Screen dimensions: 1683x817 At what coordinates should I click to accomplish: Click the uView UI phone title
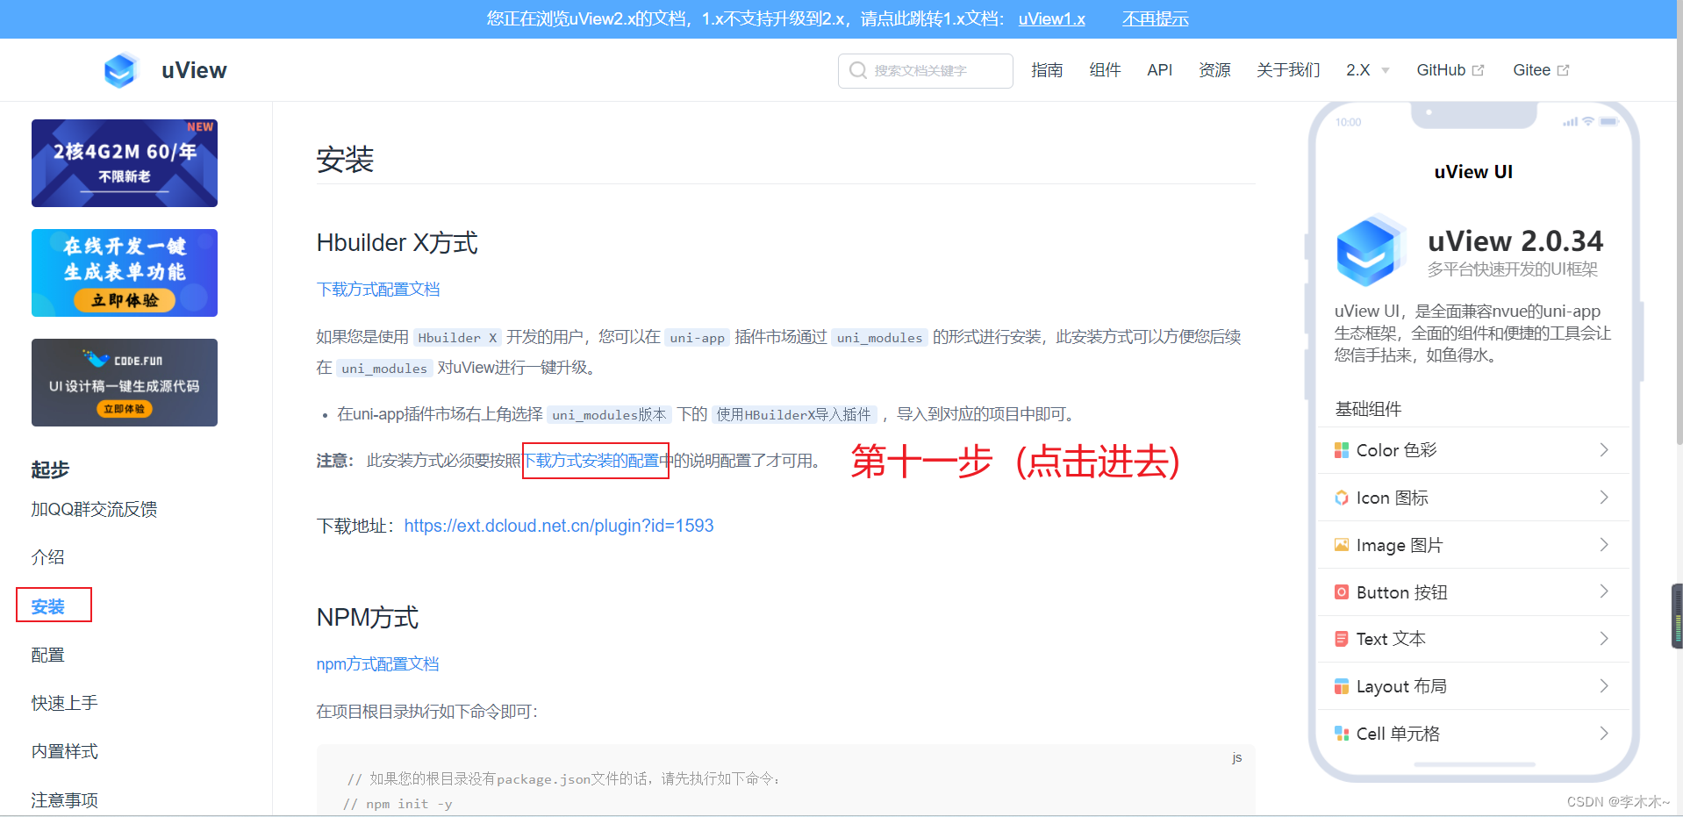1473,172
